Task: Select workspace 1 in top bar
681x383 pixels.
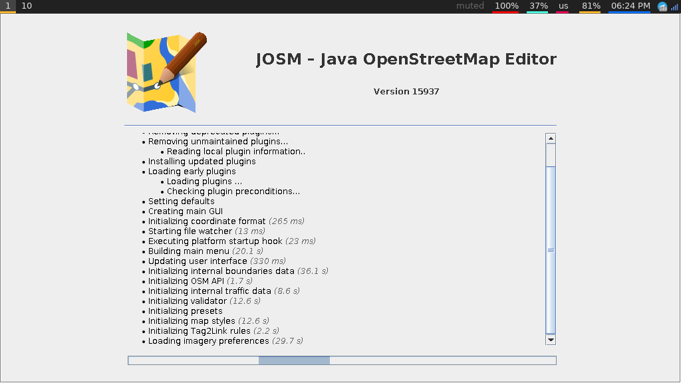Action: click(8, 6)
